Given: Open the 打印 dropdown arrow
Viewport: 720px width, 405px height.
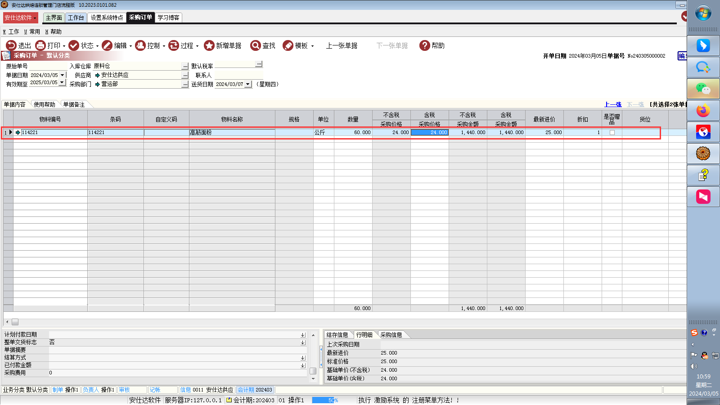Looking at the screenshot, I should tap(64, 46).
